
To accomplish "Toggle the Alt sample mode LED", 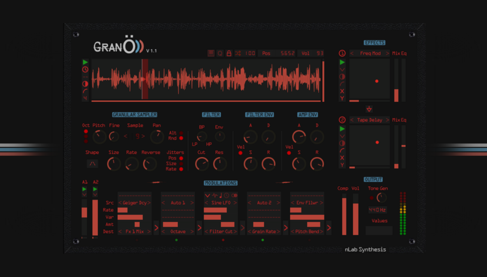I will tap(181, 133).
